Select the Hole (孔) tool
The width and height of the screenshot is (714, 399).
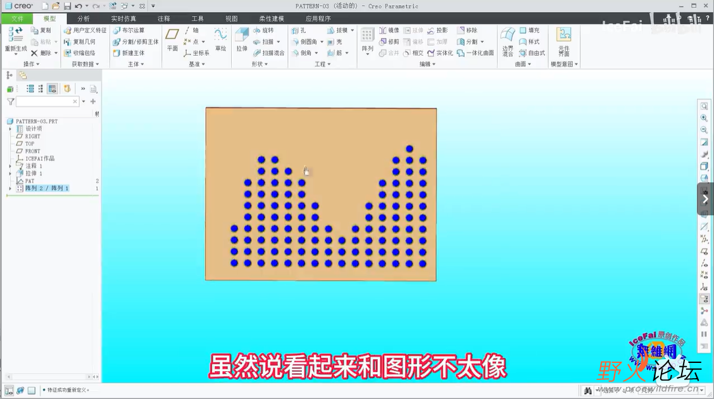pyautogui.click(x=299, y=30)
